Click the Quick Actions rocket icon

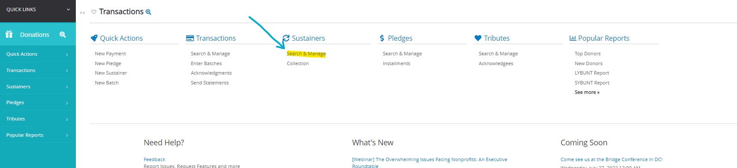tap(94, 38)
